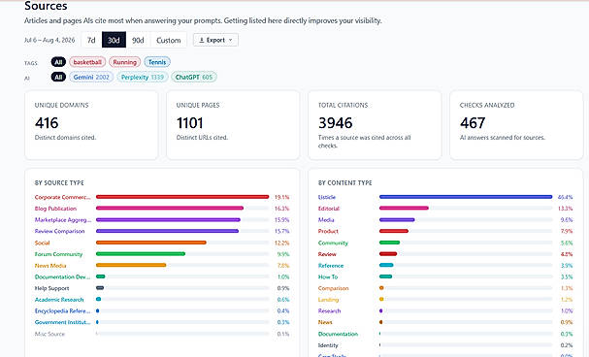This screenshot has width=589, height=357.
Task: Click the Research content type label
Action: pyautogui.click(x=330, y=310)
